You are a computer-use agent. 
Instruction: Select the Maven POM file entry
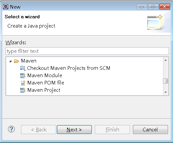click(x=46, y=83)
